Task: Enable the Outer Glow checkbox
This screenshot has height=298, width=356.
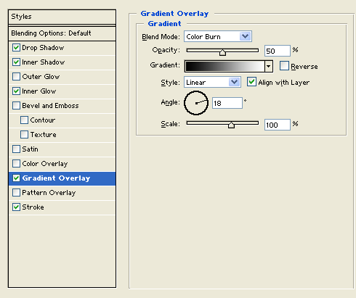Action: point(16,77)
